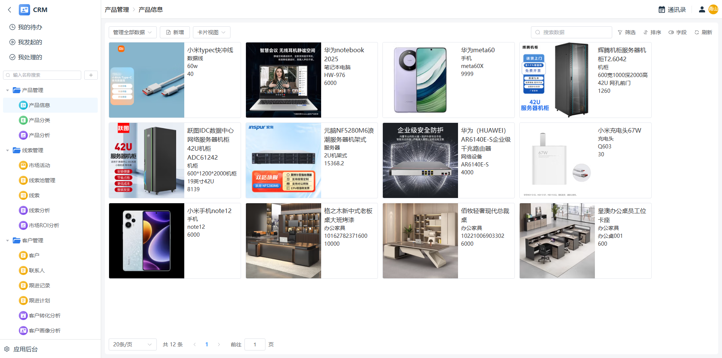Click 产品管理 in the breadcrumb
This screenshot has width=722, height=358.
click(x=117, y=10)
